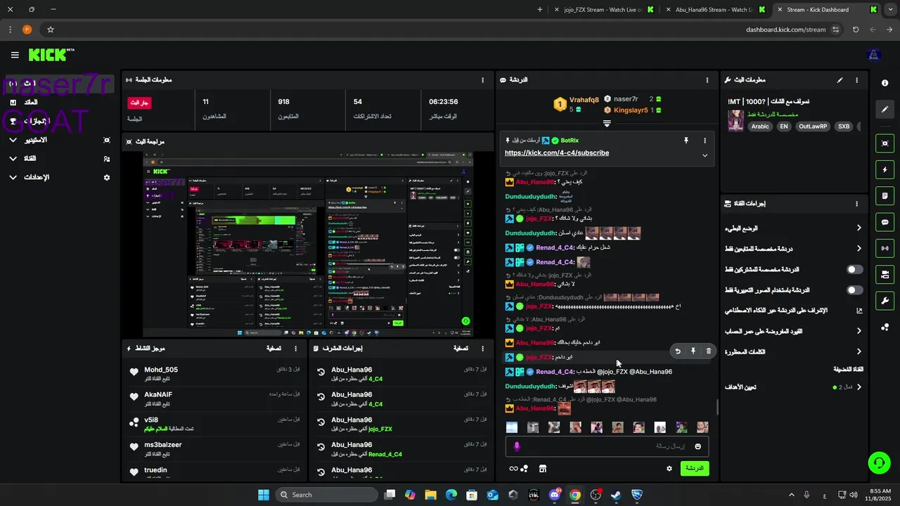Switch to Abu_Hana96 Stream browser tab
Viewport: 900px width, 506px height.
pyautogui.click(x=714, y=10)
